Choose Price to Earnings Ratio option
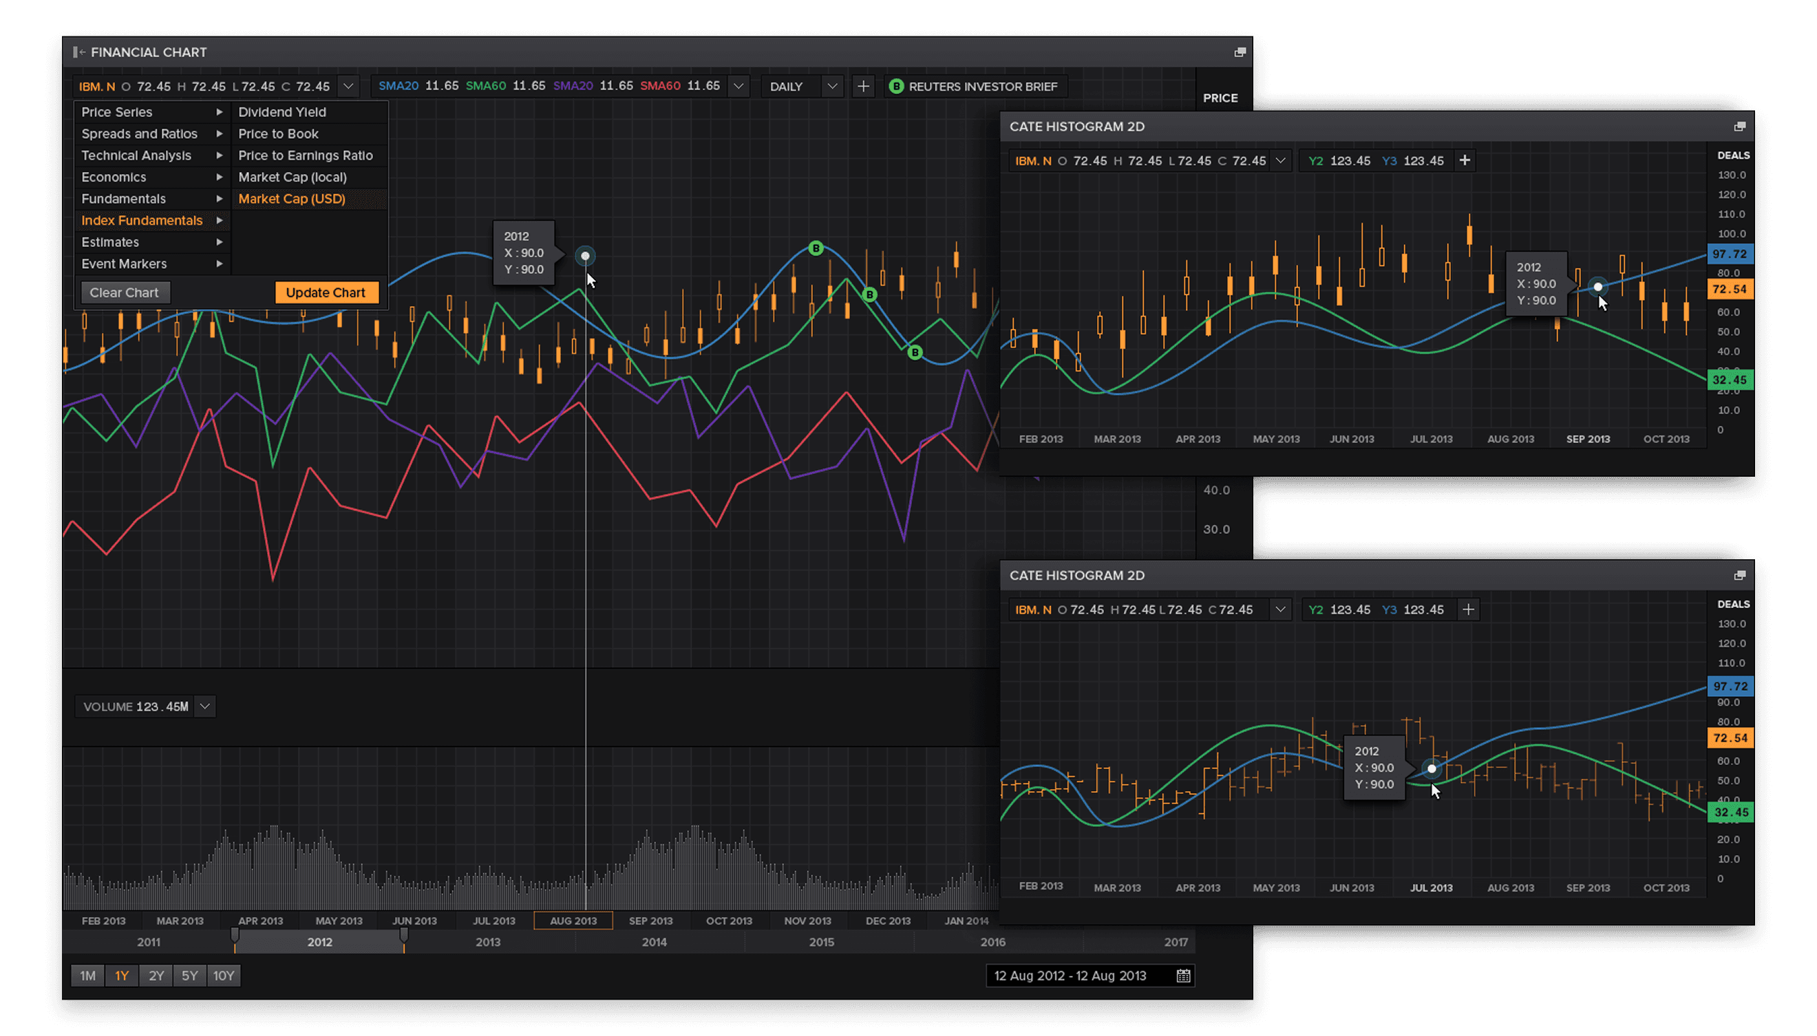1817x1036 pixels. pos(306,155)
